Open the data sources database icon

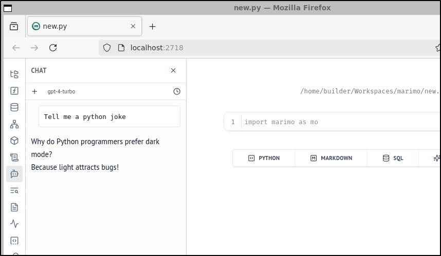[14, 107]
